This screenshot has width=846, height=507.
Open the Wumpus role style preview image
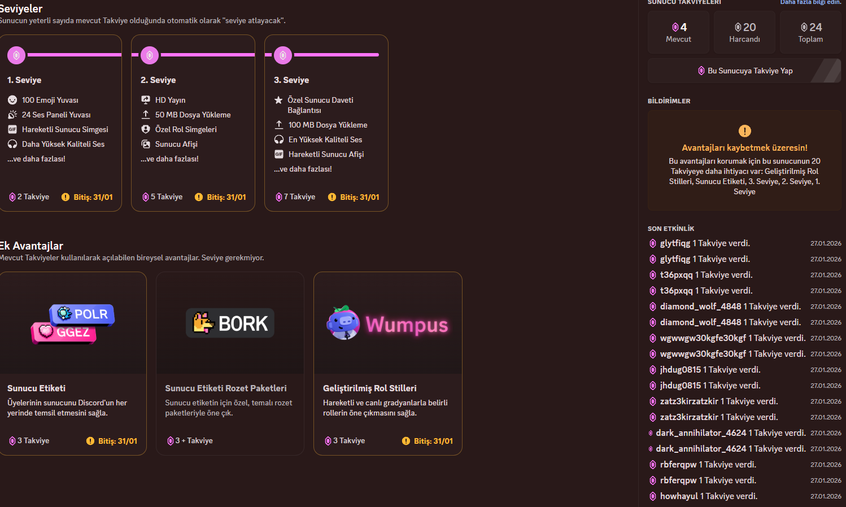388,323
